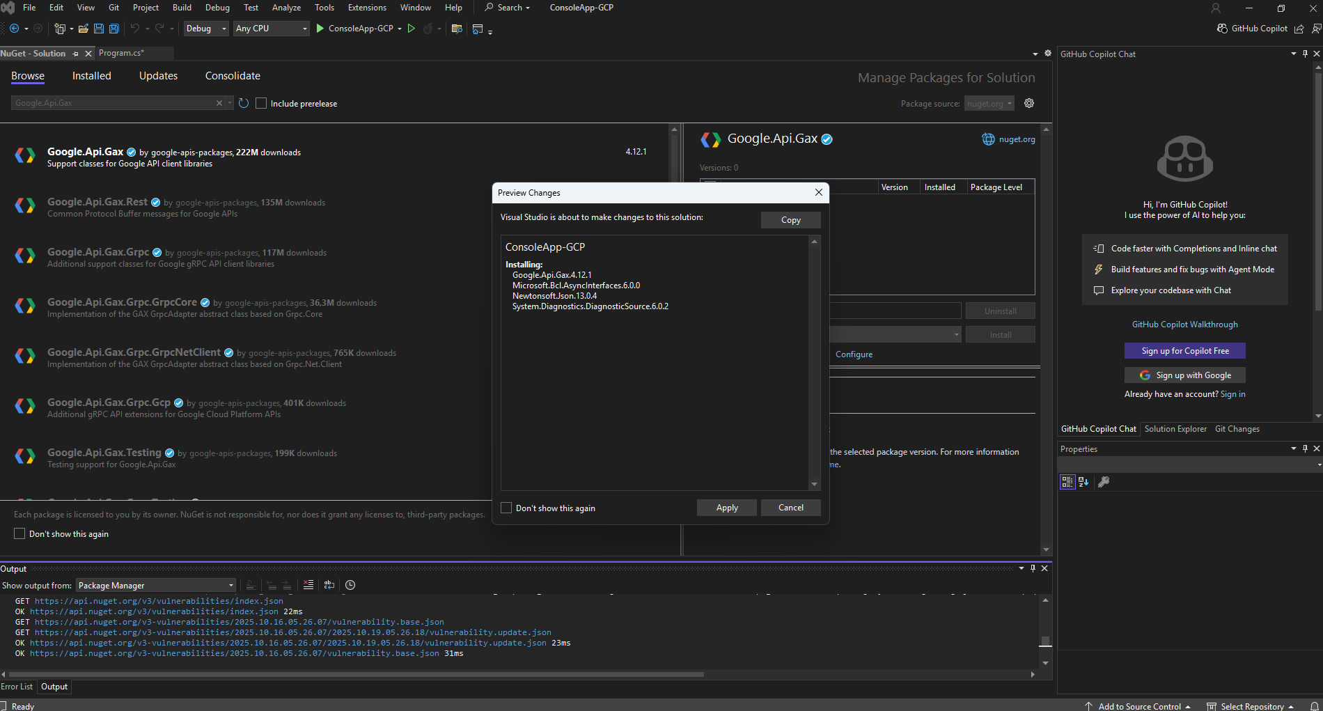This screenshot has height=711, width=1323.
Task: Click the Properties wrench icon
Action: [x=1104, y=482]
